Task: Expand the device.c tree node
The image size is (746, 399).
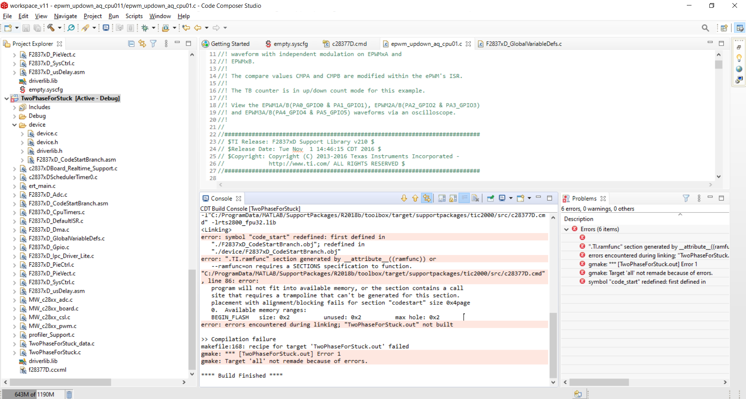Action: point(22,134)
